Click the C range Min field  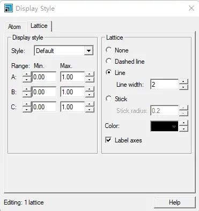[44, 107]
